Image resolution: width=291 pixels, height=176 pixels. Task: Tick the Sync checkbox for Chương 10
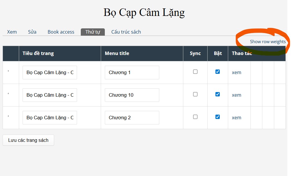point(195,94)
